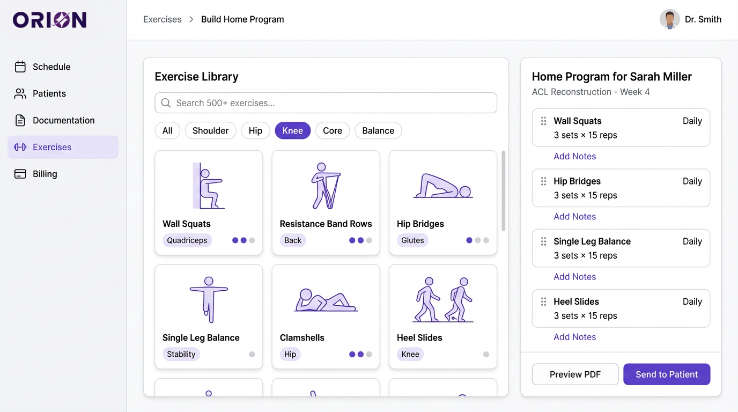
Task: Select the Patients icon in the sidebar
Action: coord(20,93)
